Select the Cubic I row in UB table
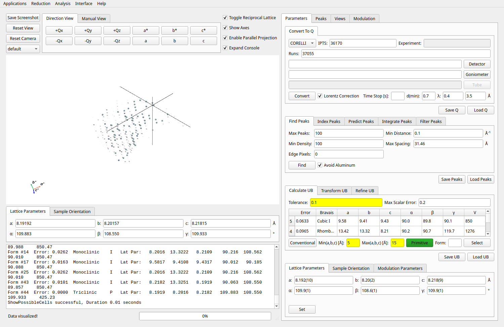 (387, 221)
